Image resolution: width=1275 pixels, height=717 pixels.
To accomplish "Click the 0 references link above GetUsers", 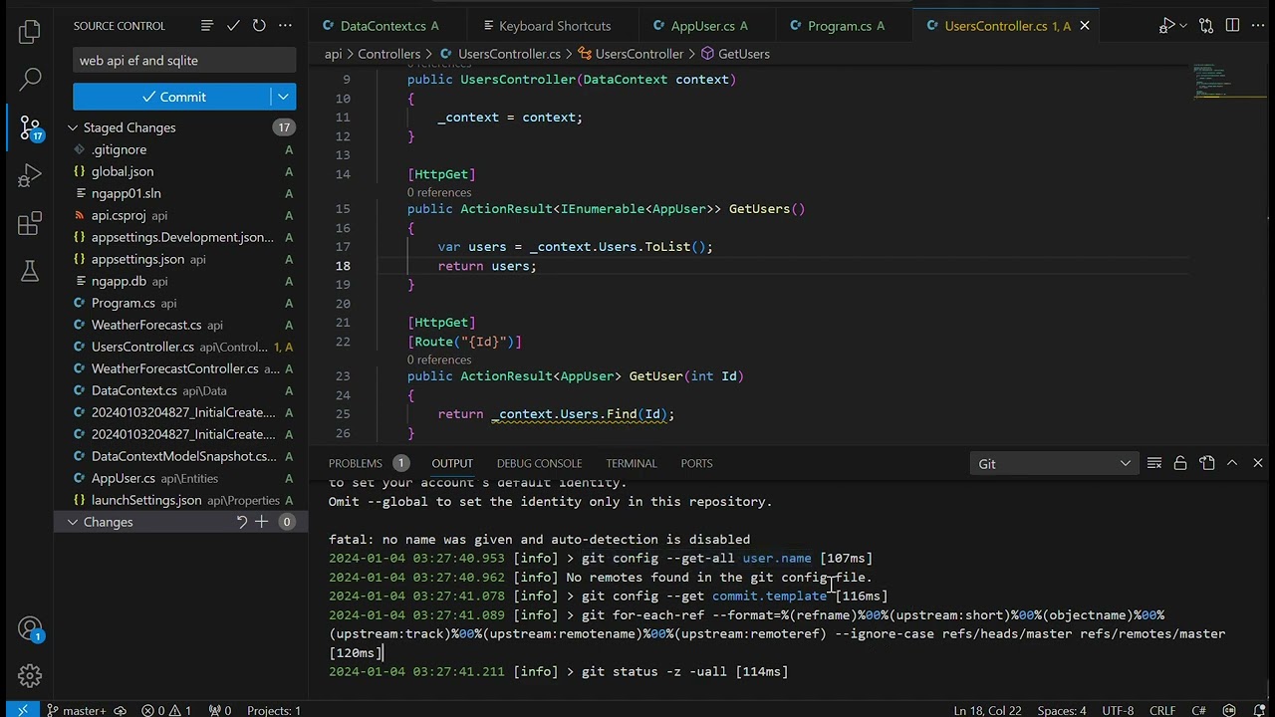I will 438,192.
